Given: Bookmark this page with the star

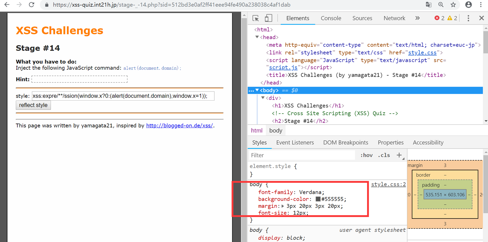Looking at the screenshot, I should click(x=453, y=5).
